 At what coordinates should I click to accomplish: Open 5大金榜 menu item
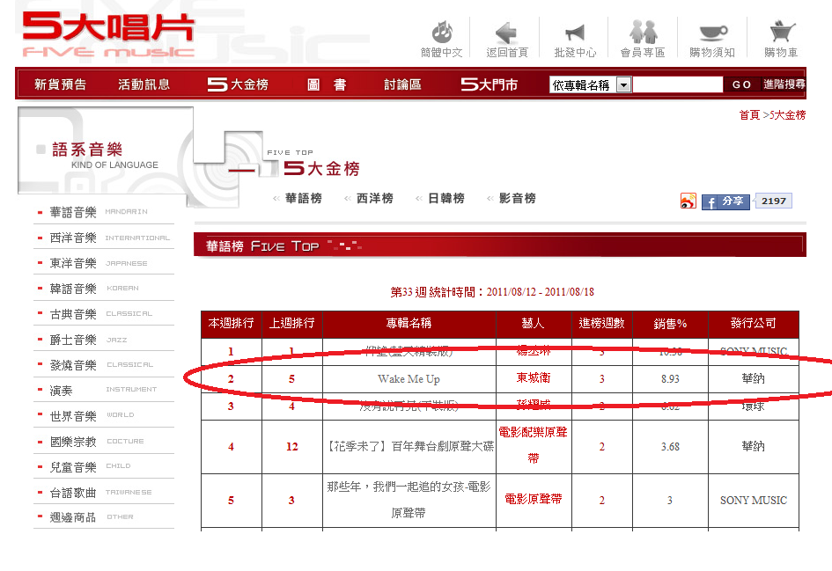238,84
